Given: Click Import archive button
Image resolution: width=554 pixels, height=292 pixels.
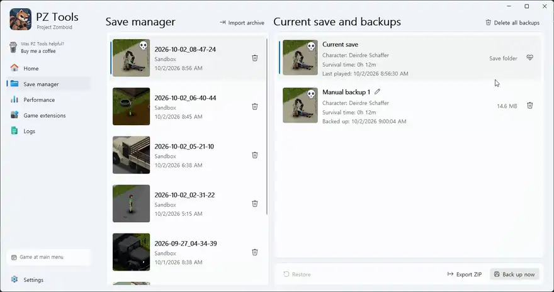Looking at the screenshot, I should coord(242,23).
